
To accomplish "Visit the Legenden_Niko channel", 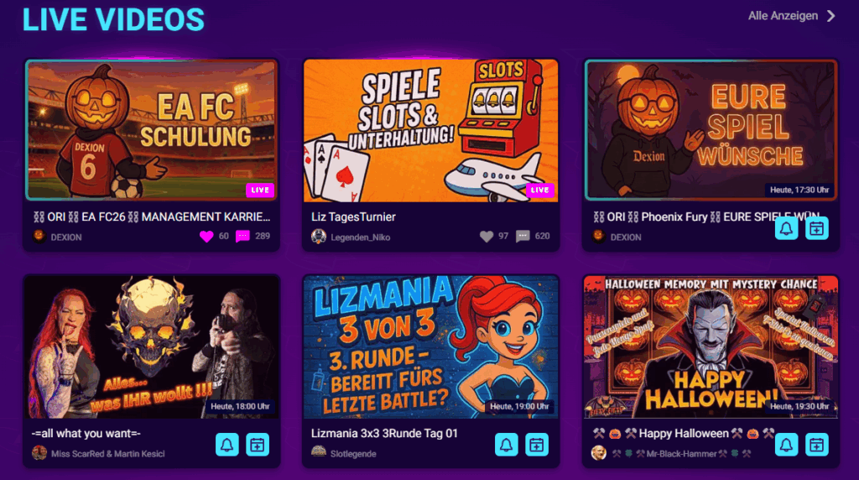I will 360,237.
